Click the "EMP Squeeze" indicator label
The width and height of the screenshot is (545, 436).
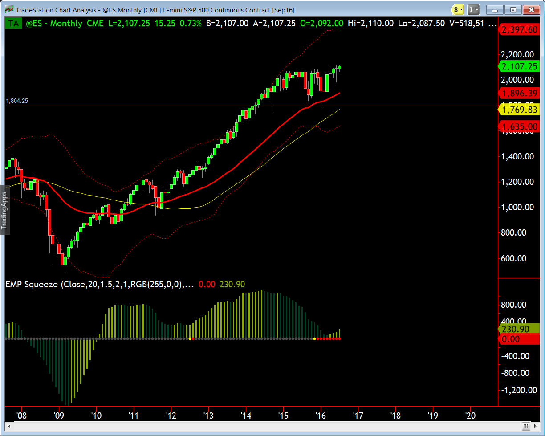pyautogui.click(x=32, y=285)
